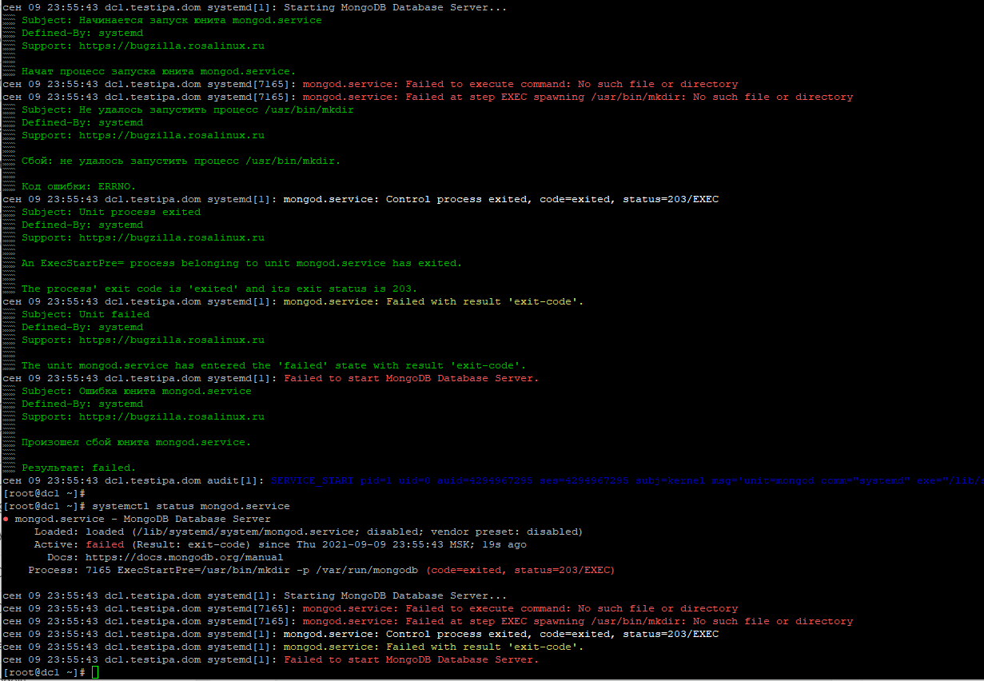The width and height of the screenshot is (984, 681).
Task: Click the green cursor at the bottom prompt
Action: pyautogui.click(x=95, y=673)
